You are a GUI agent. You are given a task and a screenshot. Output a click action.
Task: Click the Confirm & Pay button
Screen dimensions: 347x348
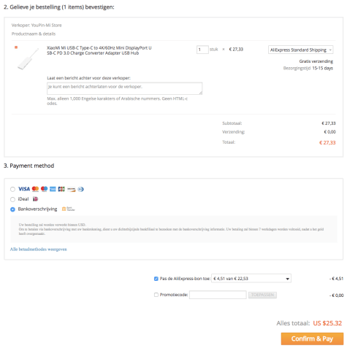(312, 339)
